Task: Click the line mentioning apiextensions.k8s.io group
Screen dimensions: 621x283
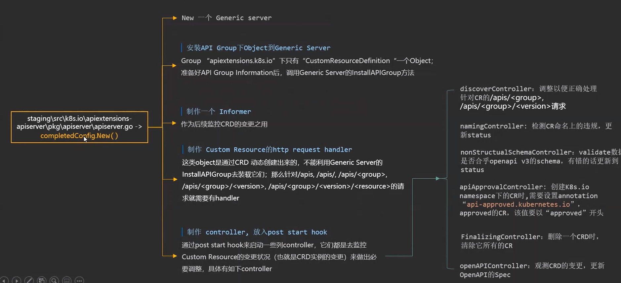Action: point(307,61)
